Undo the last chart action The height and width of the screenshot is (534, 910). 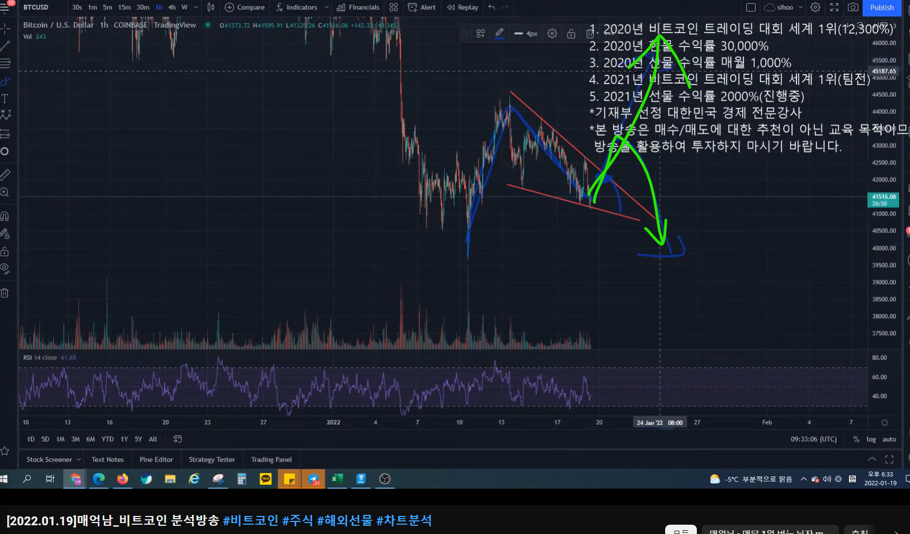click(x=492, y=7)
